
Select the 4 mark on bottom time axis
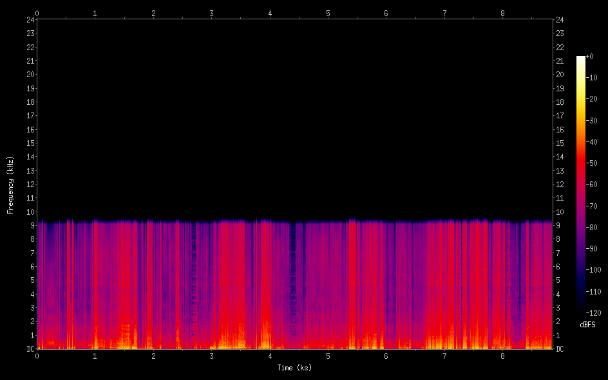tap(270, 356)
